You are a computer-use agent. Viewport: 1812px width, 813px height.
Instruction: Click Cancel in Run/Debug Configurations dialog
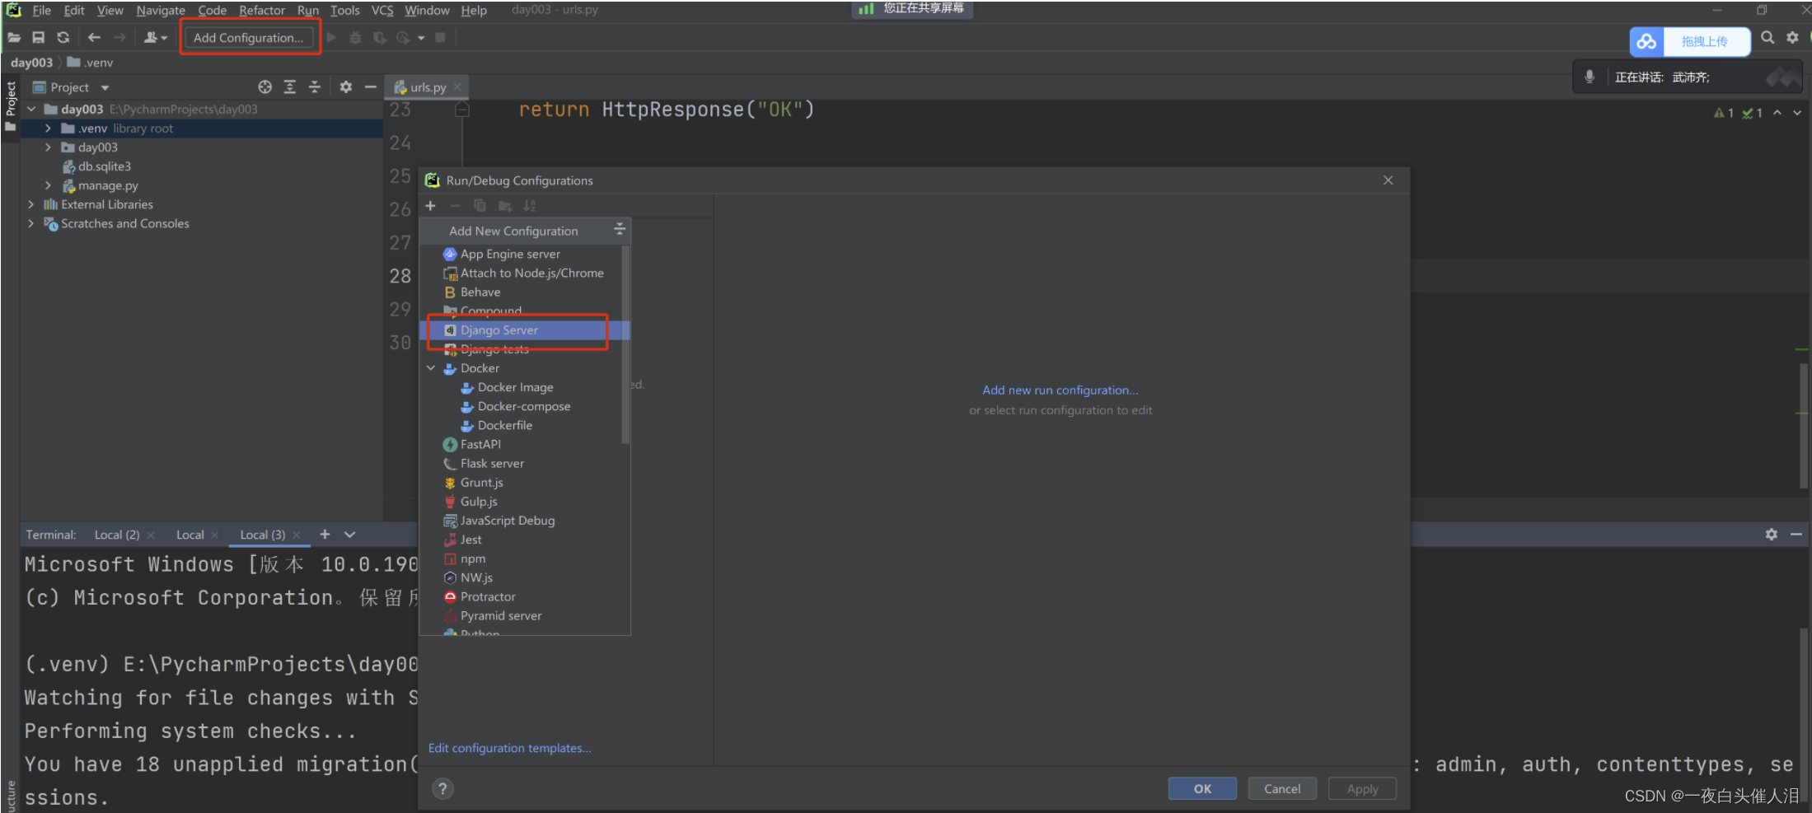tap(1282, 789)
